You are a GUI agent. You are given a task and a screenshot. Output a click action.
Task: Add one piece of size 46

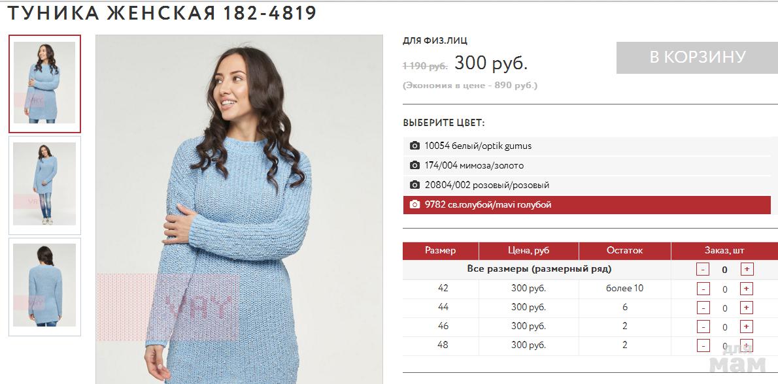click(x=747, y=327)
